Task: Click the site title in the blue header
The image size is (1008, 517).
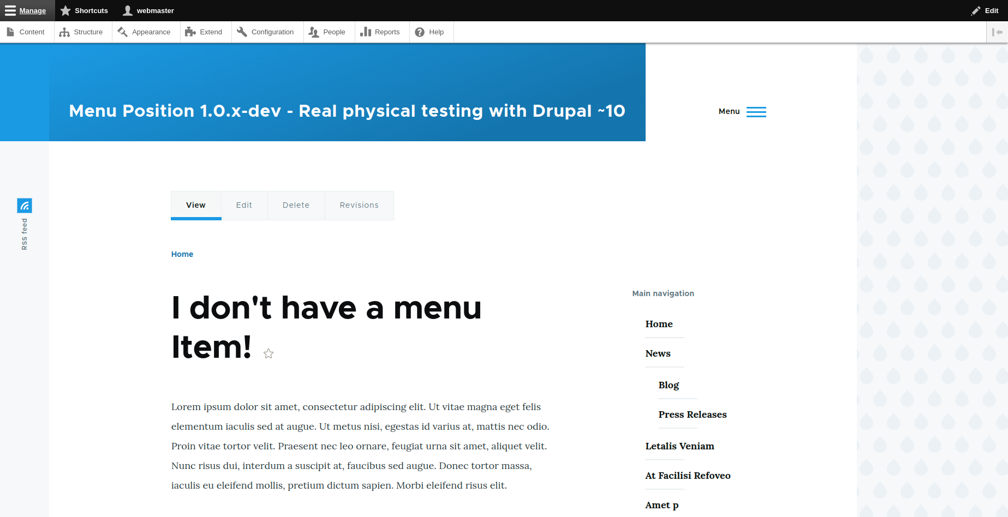Action: point(347,111)
